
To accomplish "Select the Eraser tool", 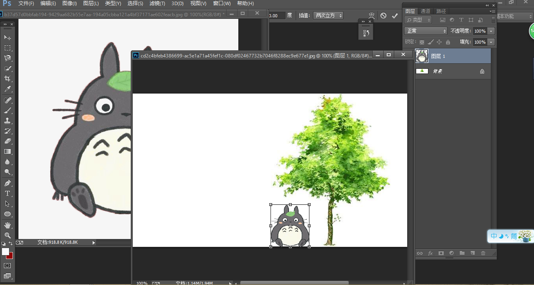I will pos(7,141).
